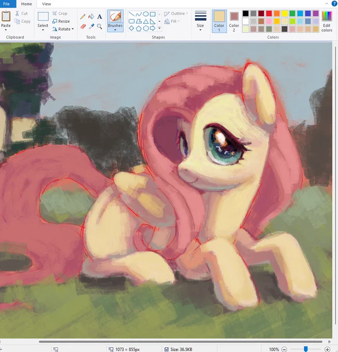
Task: Choose the Triangle shape
Action: (x=145, y=21)
